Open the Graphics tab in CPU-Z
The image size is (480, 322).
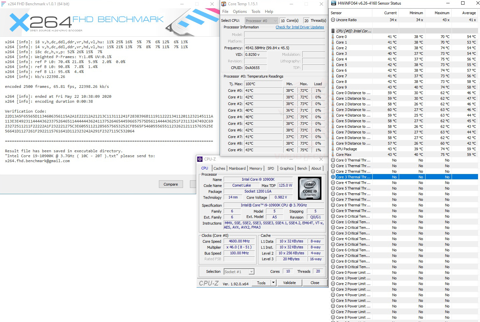click(x=286, y=168)
